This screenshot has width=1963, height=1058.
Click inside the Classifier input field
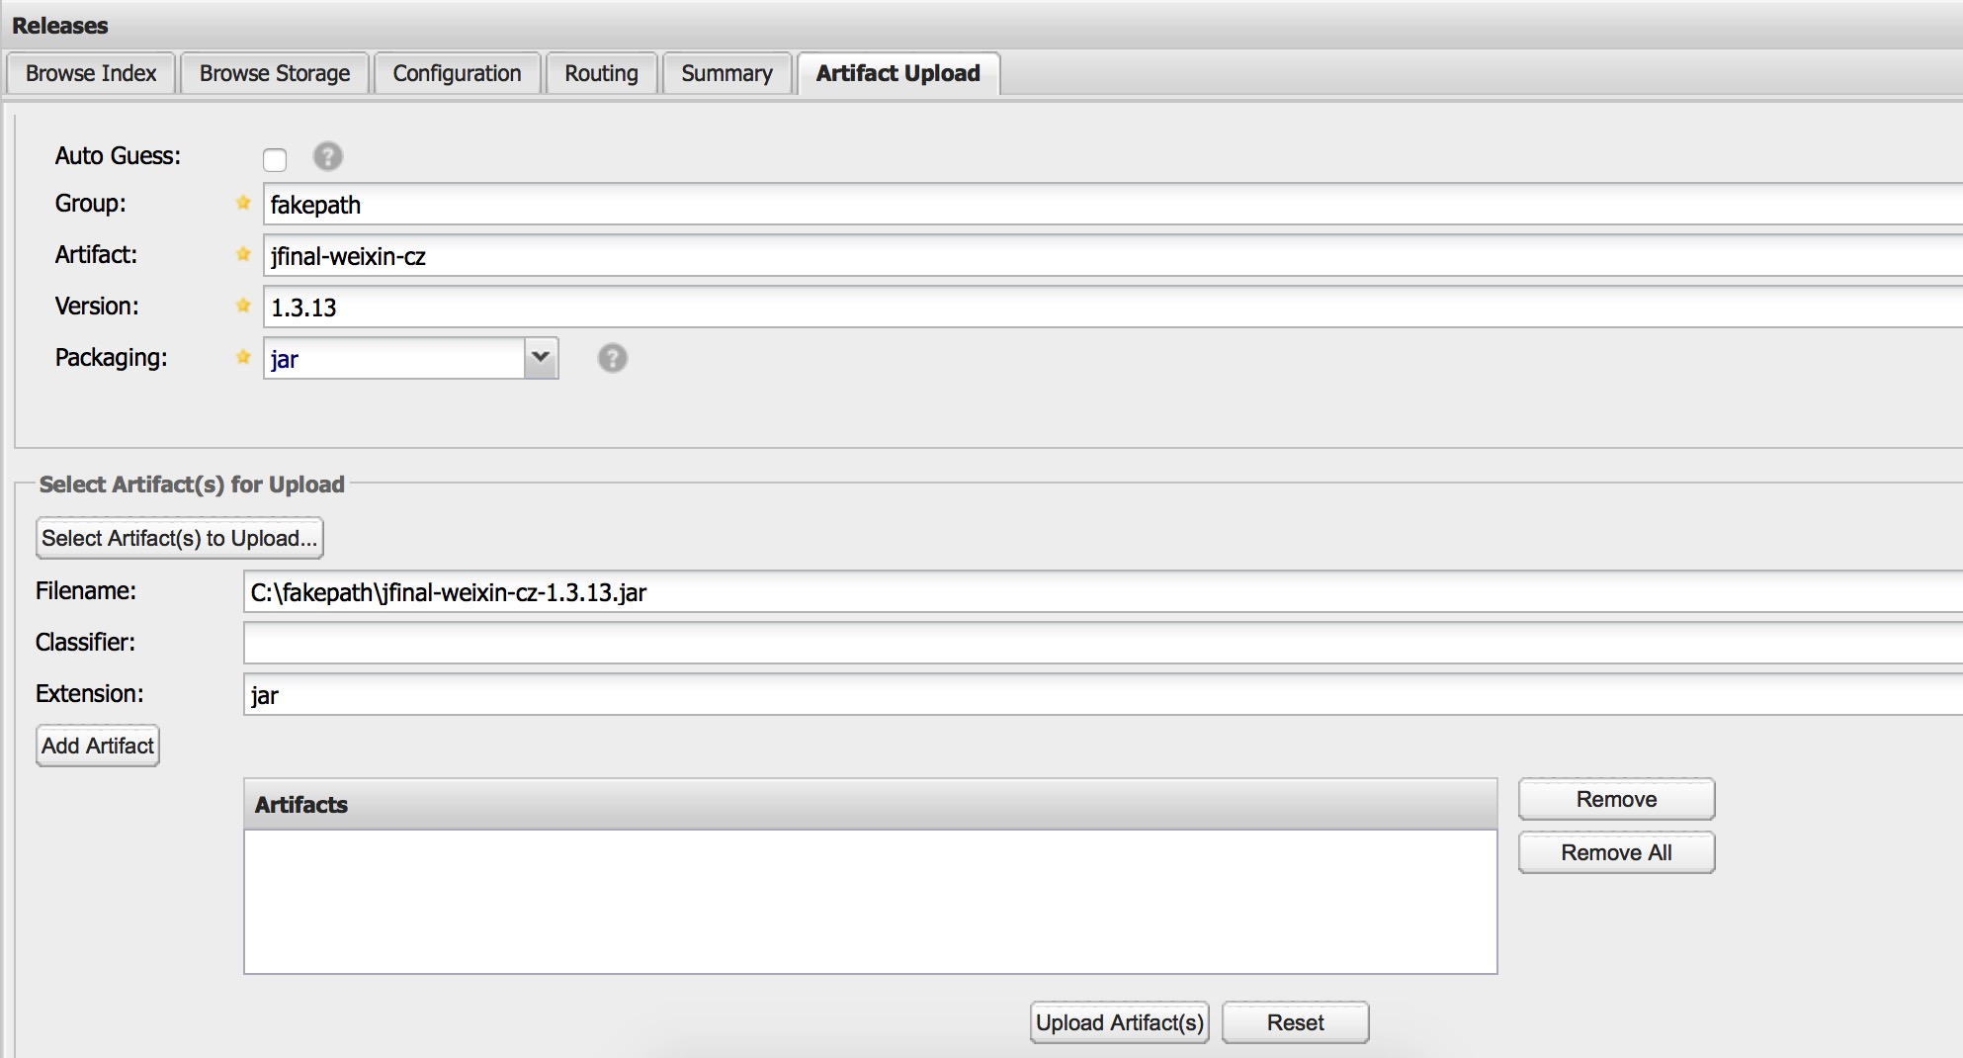coord(692,643)
